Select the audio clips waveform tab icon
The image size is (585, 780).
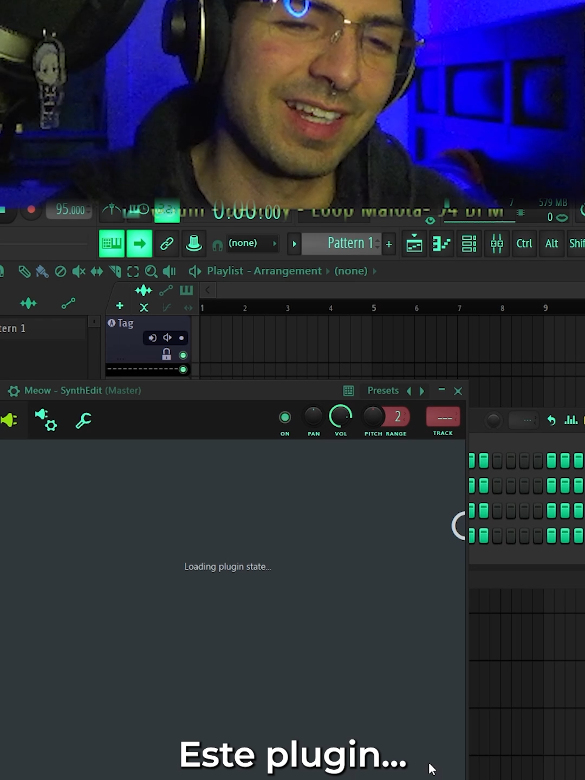[144, 291]
